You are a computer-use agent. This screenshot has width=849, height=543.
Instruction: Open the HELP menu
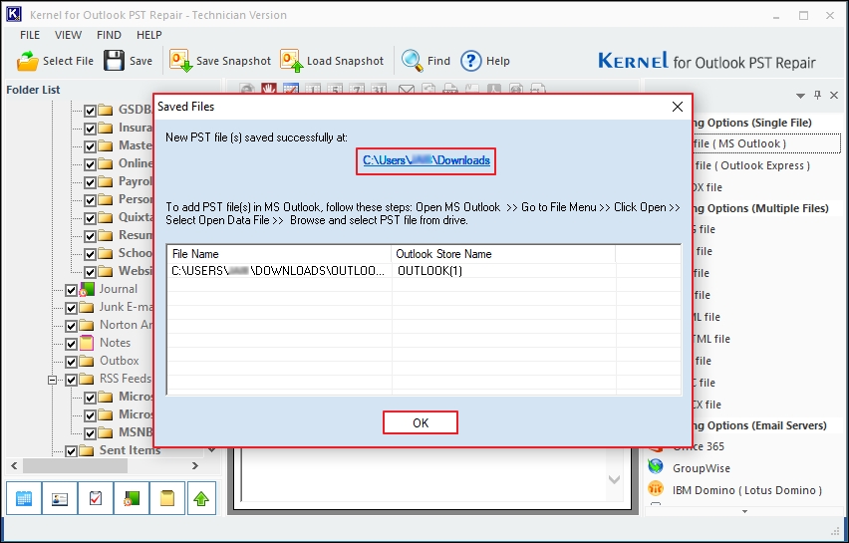[148, 35]
